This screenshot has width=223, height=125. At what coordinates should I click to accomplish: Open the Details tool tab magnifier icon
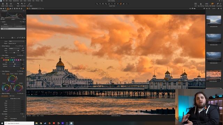(13, 8)
